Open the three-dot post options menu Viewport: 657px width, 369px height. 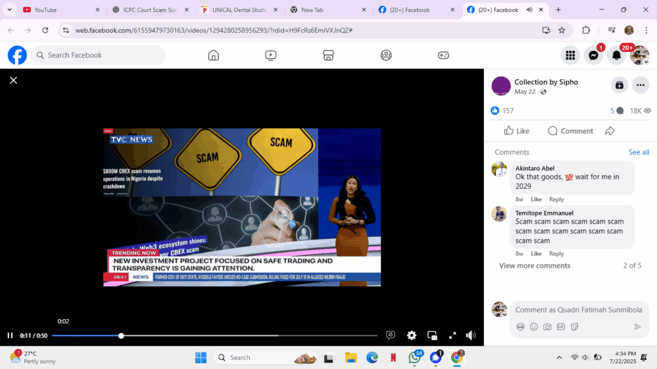click(640, 85)
